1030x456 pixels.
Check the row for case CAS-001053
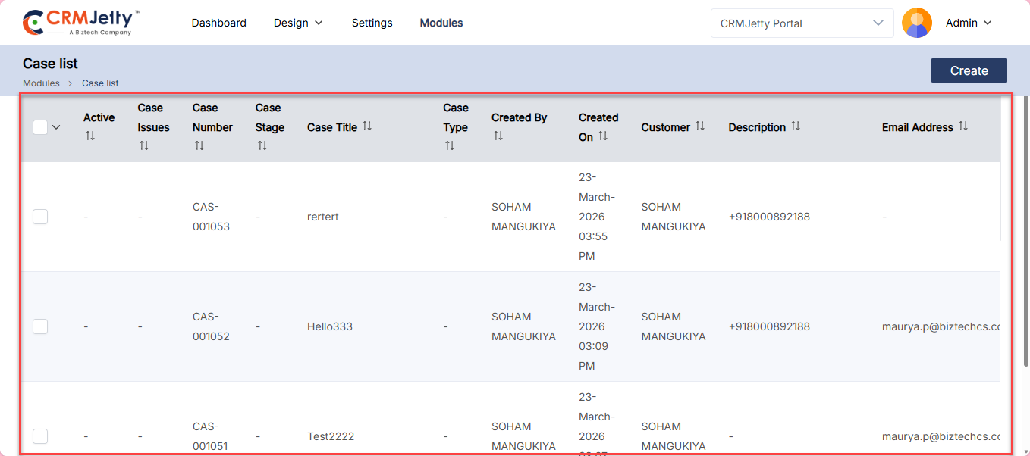pos(40,217)
